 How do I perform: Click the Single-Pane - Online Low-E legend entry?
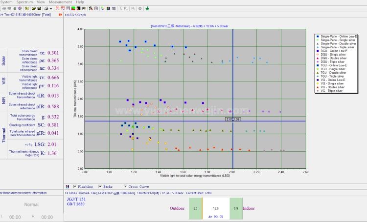(337, 37)
